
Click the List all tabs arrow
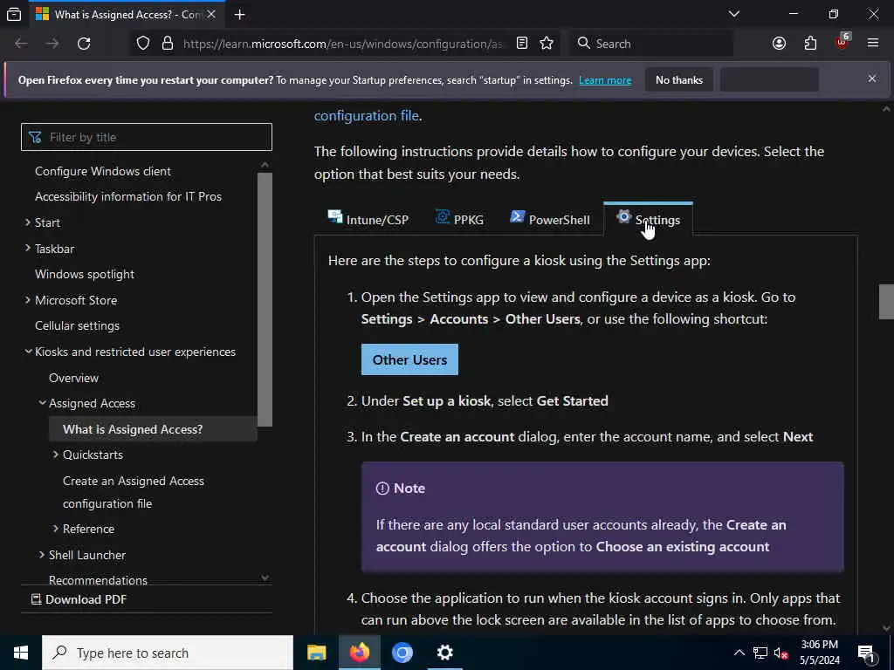tap(734, 14)
